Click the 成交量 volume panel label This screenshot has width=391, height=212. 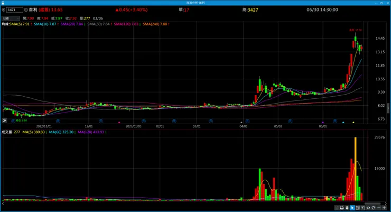pos(7,132)
